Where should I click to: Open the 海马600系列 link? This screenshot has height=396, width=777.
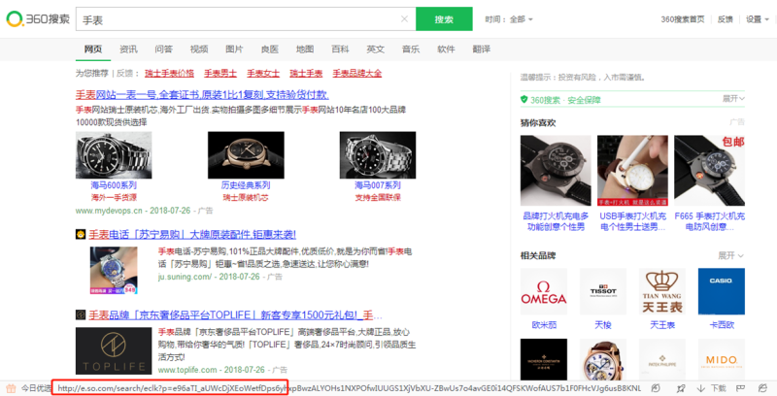pyautogui.click(x=114, y=185)
